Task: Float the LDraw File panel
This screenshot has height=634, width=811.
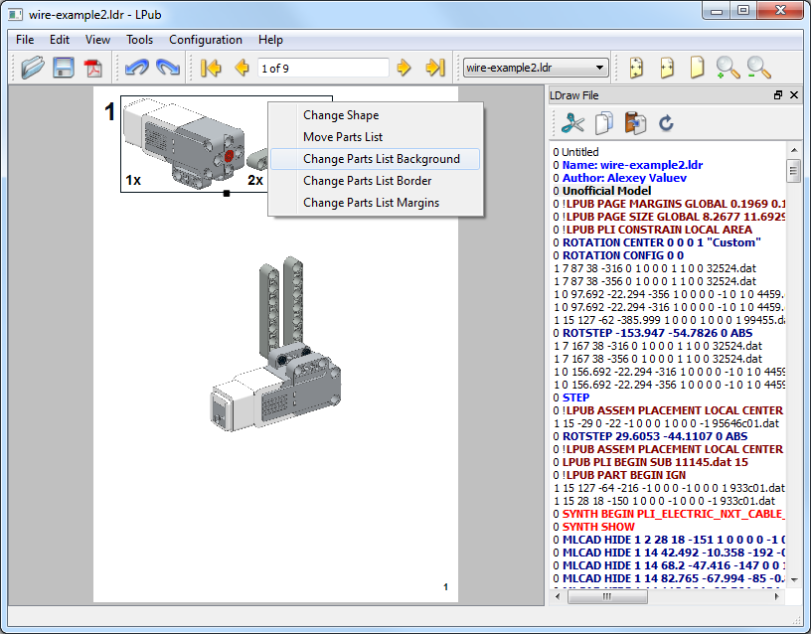Action: [778, 95]
